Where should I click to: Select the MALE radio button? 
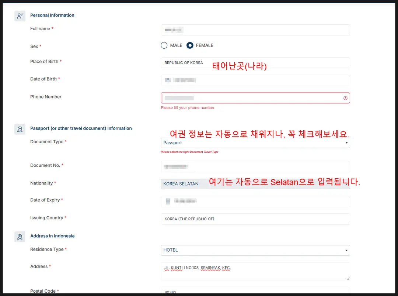164,45
